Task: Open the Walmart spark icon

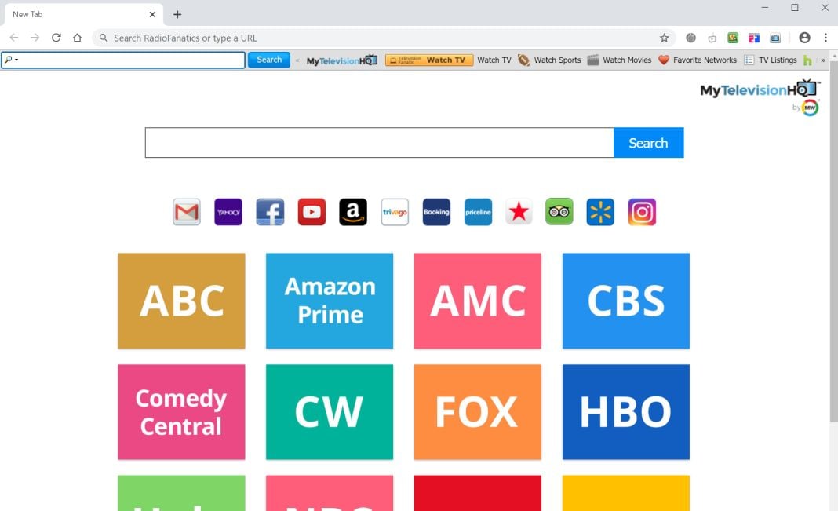Action: (x=600, y=212)
